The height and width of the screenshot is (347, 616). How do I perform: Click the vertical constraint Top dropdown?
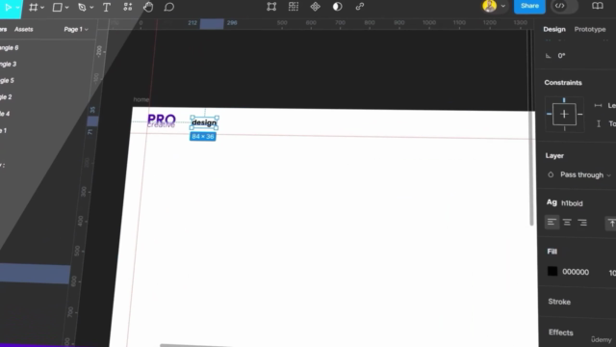pos(605,124)
